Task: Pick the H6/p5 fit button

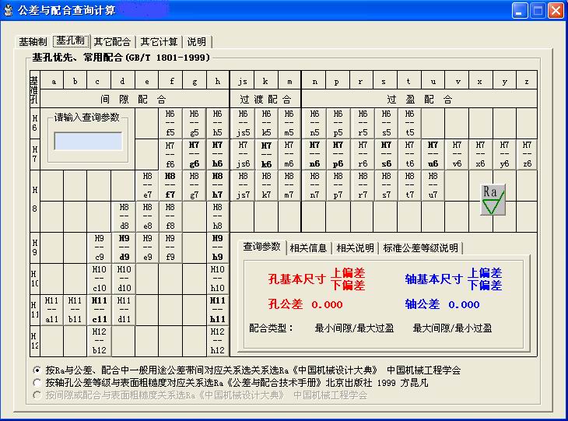Action: [x=338, y=123]
